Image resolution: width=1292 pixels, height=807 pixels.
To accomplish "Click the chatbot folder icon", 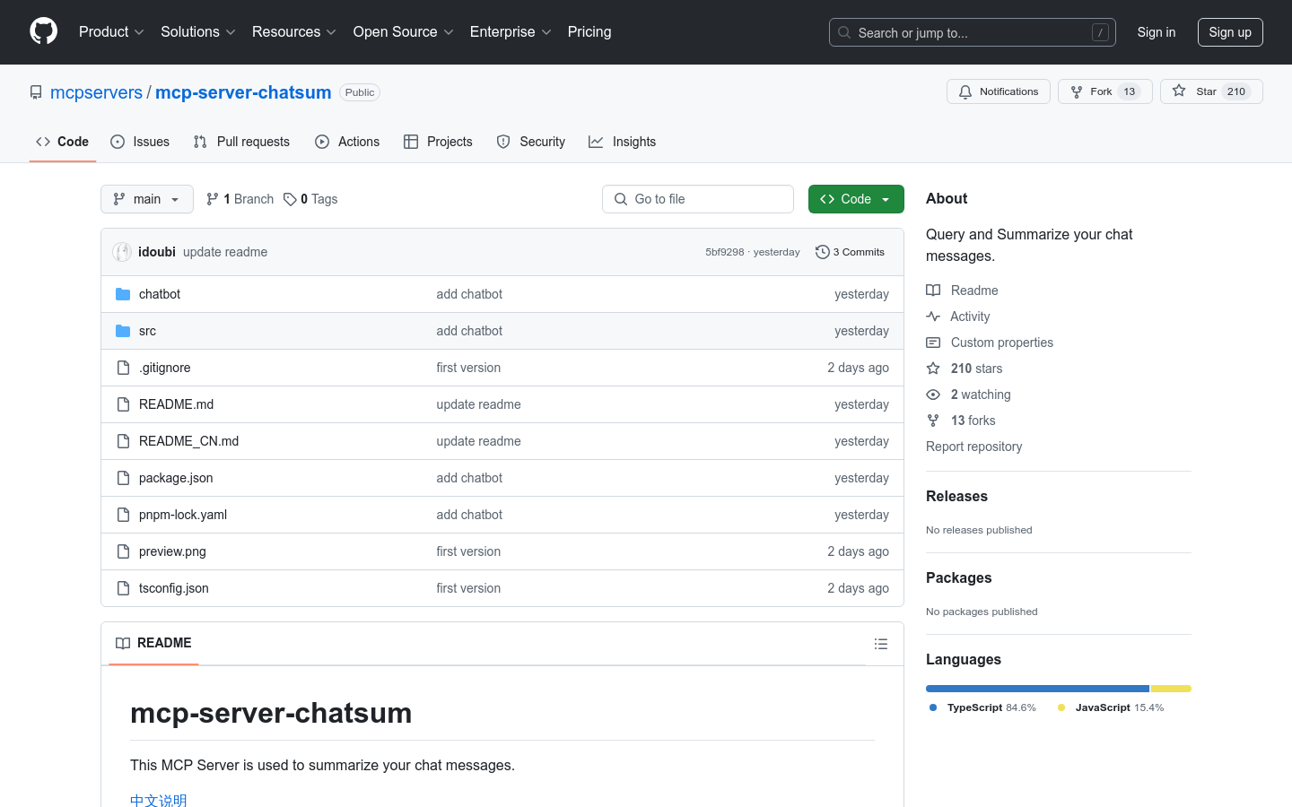I will point(123,294).
